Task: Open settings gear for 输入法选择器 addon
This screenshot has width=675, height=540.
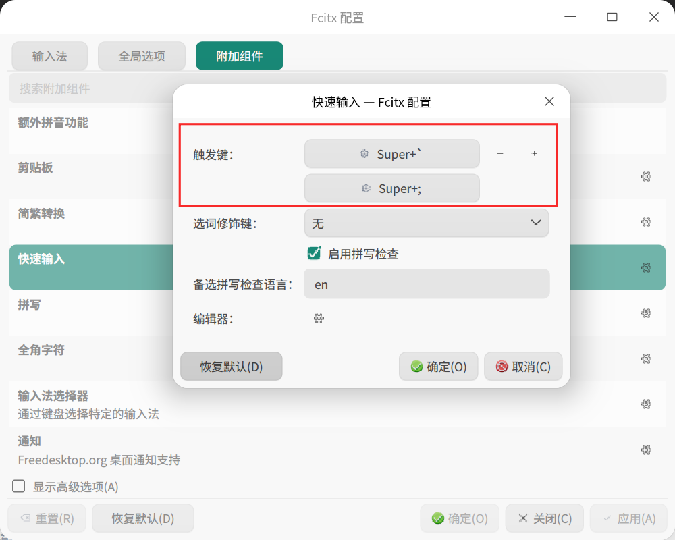Action: [646, 404]
